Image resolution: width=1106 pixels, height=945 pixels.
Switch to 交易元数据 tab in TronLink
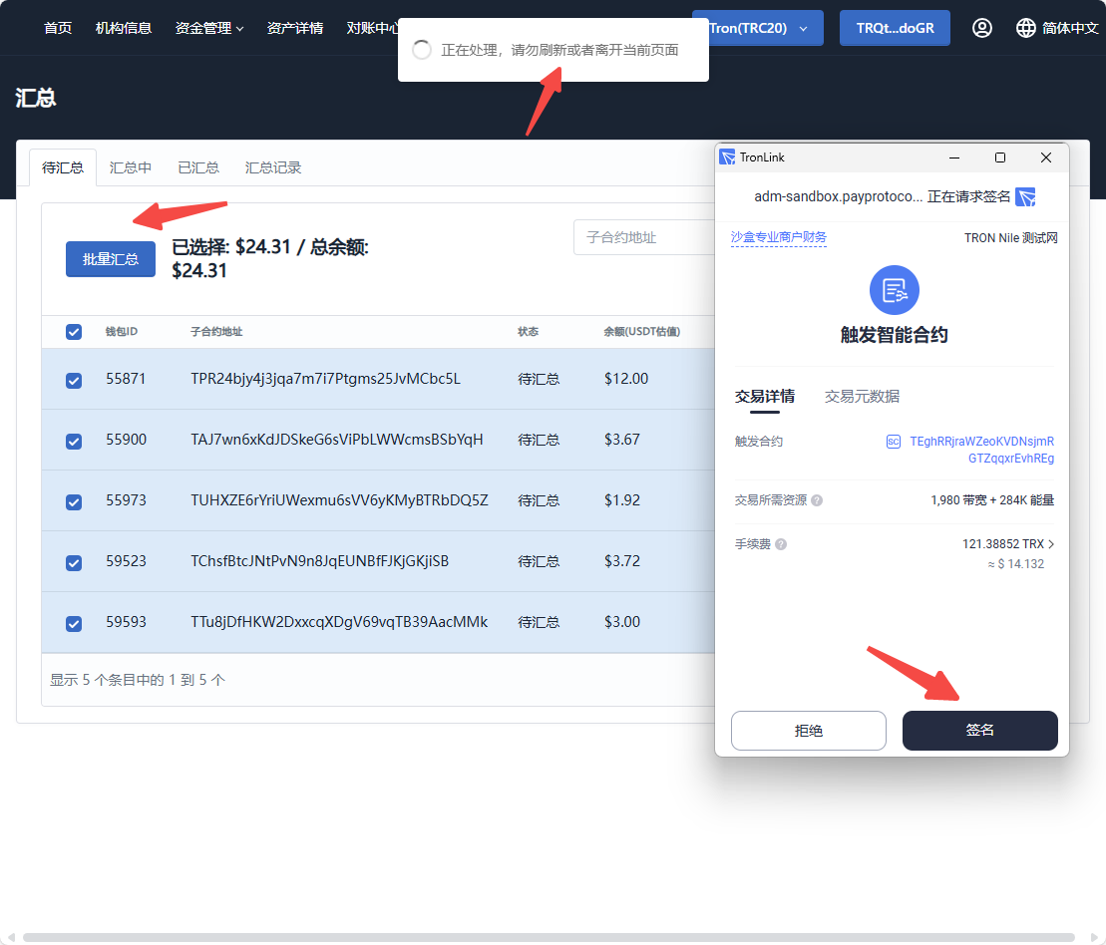pos(862,397)
